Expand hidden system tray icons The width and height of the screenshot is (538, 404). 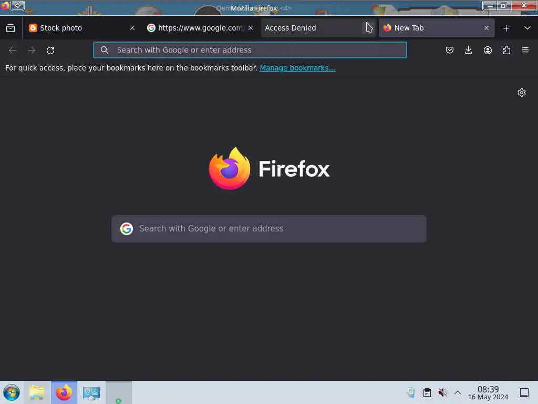click(458, 392)
